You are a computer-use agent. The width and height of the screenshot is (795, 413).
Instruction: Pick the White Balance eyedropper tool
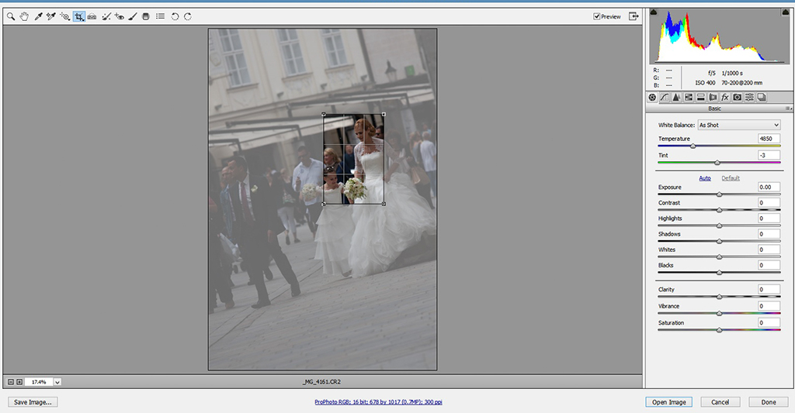coord(37,16)
